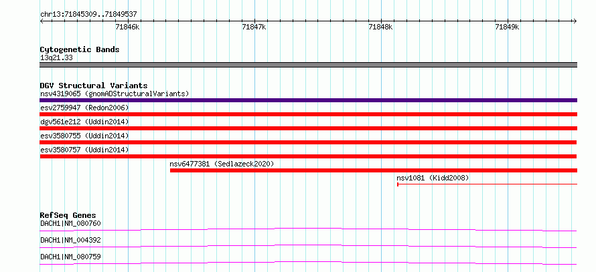Select the Cytogenetic Bands track title
This screenshot has height=272, width=596.
80,49
